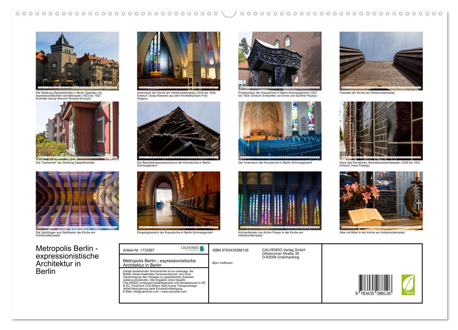
Task: Open the blue pews Kreuzkirche interior thumbnail
Action: [280, 131]
